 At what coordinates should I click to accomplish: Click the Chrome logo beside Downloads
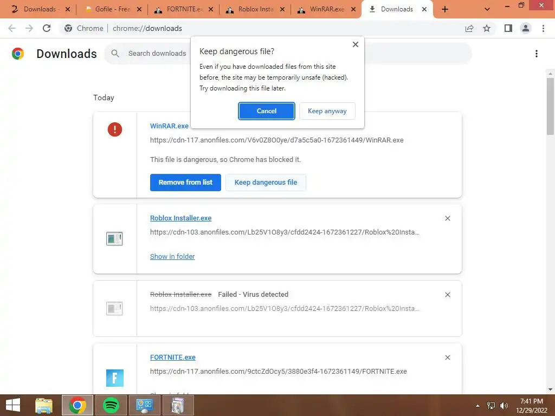tap(18, 54)
